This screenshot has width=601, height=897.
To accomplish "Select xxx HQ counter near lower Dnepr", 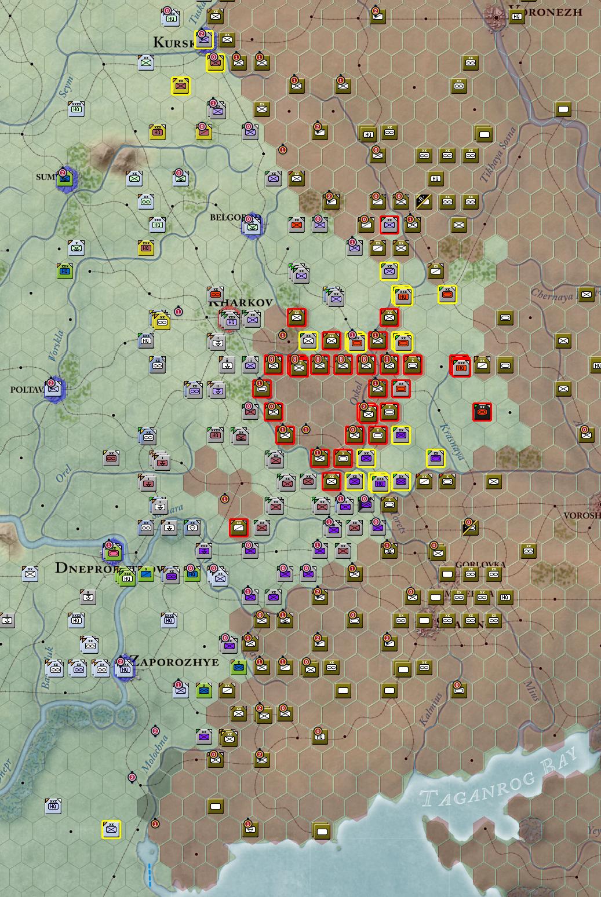I will 53,806.
